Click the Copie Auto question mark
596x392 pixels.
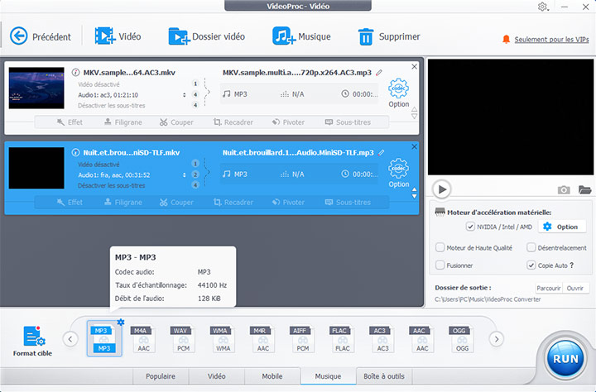tap(572, 265)
